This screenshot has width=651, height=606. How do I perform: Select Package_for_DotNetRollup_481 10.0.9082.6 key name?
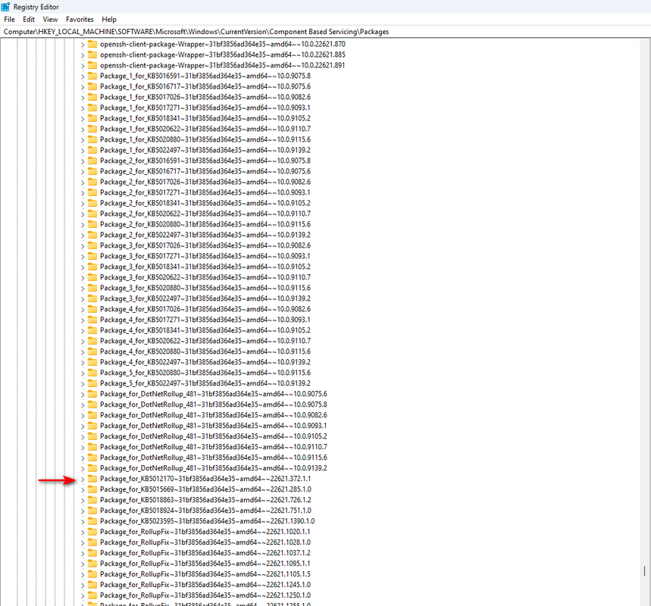214,415
